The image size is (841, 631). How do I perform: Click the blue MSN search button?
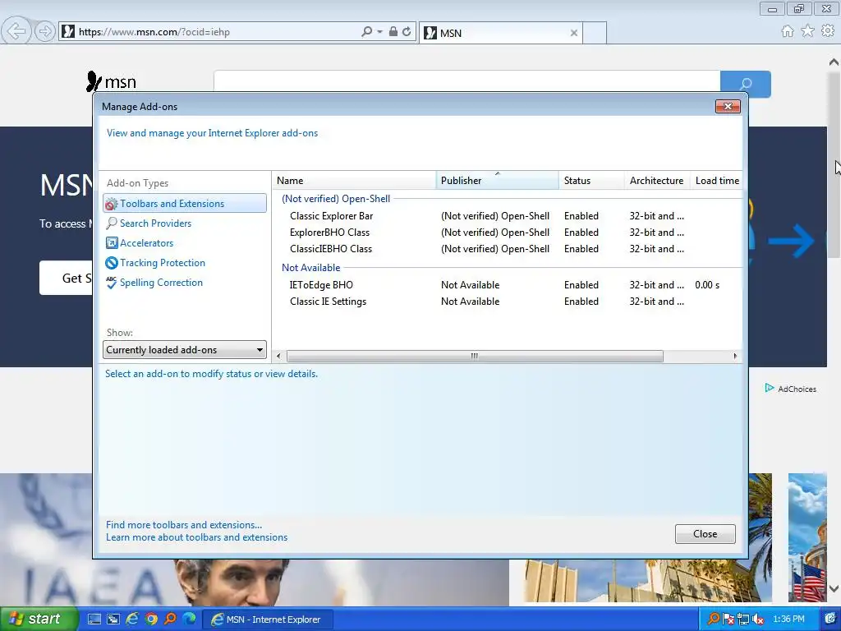[746, 84]
